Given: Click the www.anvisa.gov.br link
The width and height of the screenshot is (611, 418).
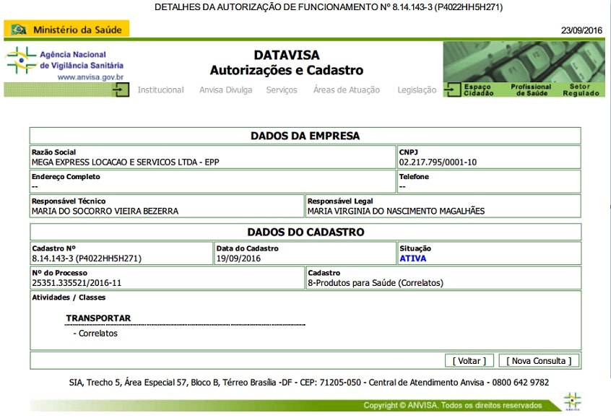Looking at the screenshot, I should pyautogui.click(x=90, y=77).
